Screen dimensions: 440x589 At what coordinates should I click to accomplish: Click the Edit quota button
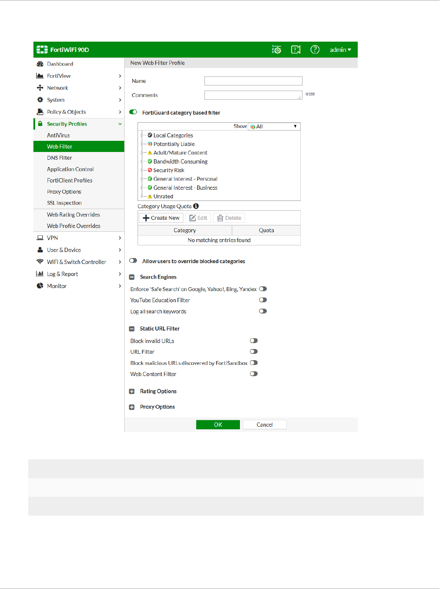pyautogui.click(x=198, y=218)
